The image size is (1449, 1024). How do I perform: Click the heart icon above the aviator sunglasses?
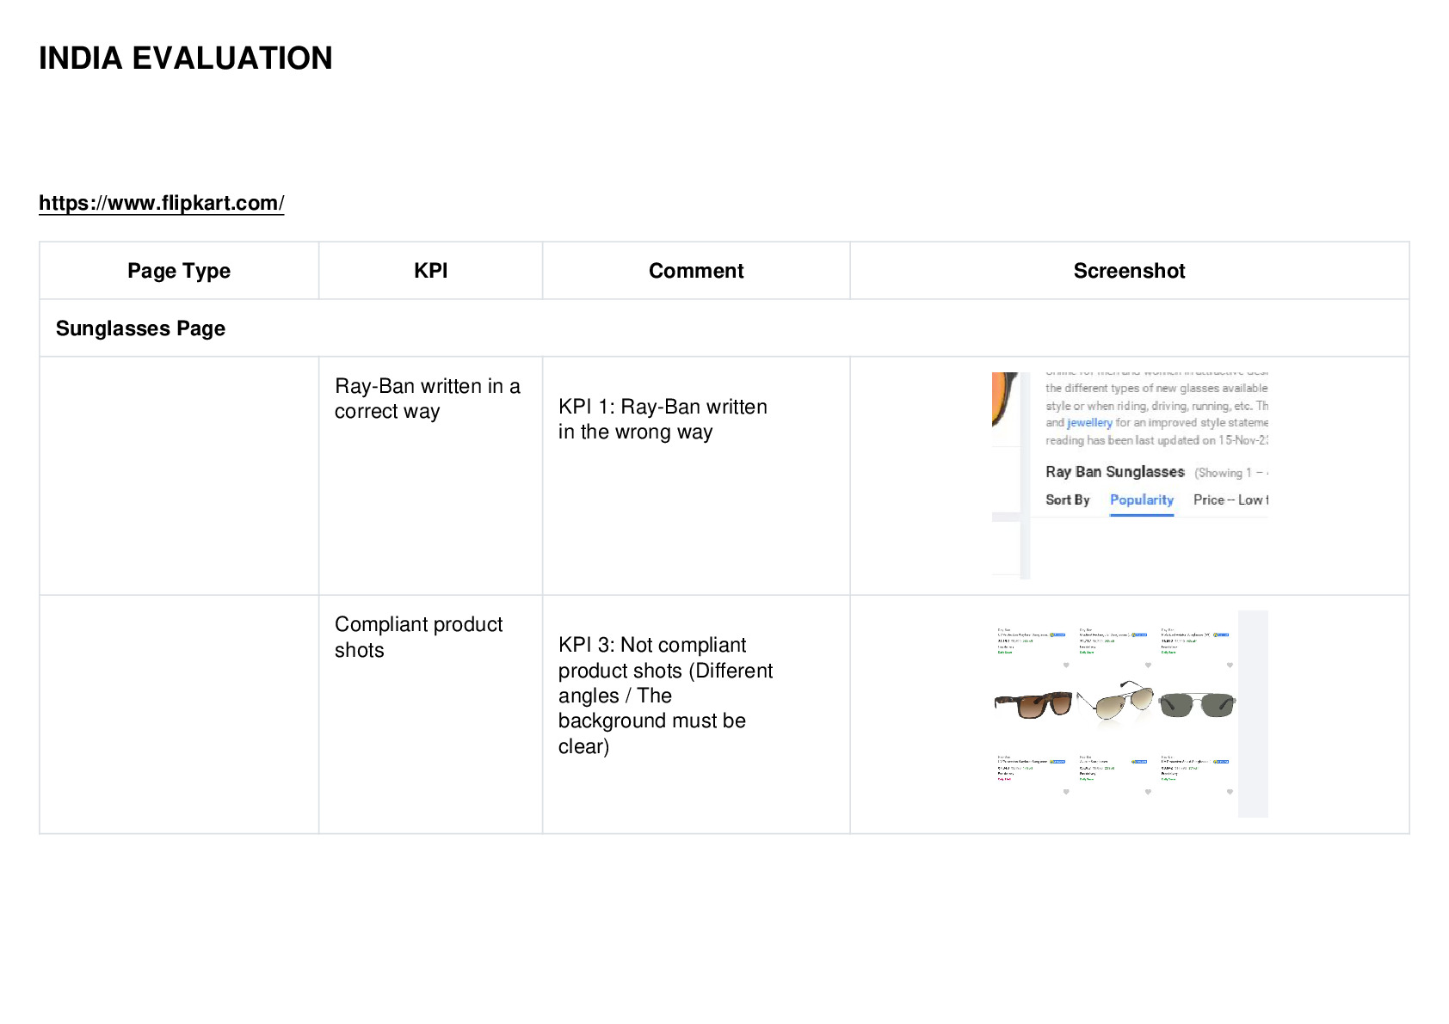1148,665
